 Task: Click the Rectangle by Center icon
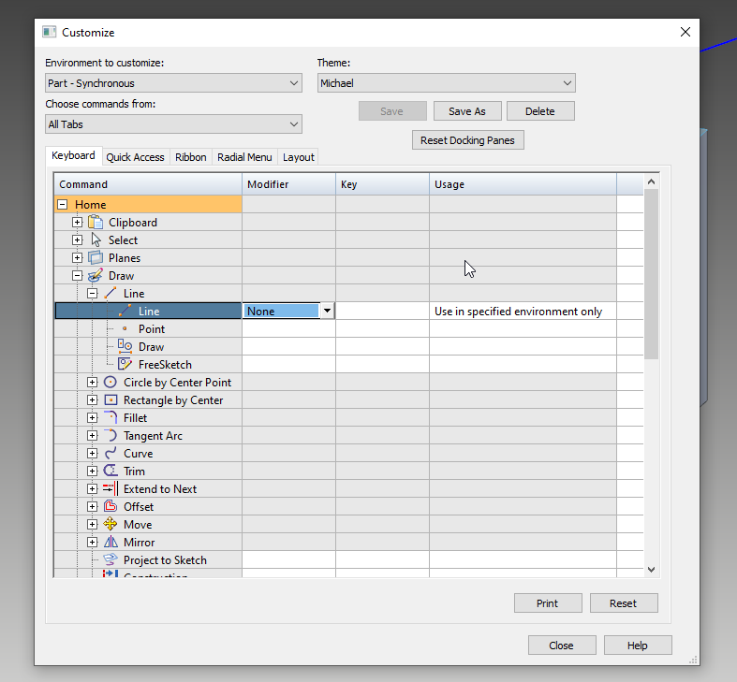click(111, 399)
